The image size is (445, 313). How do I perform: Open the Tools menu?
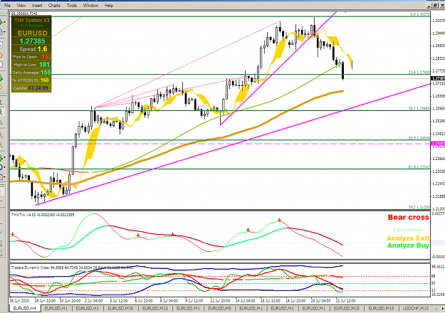click(x=71, y=6)
